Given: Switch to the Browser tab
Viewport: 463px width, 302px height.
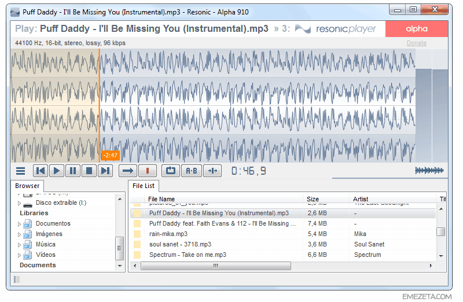Looking at the screenshot, I should click(x=27, y=186).
